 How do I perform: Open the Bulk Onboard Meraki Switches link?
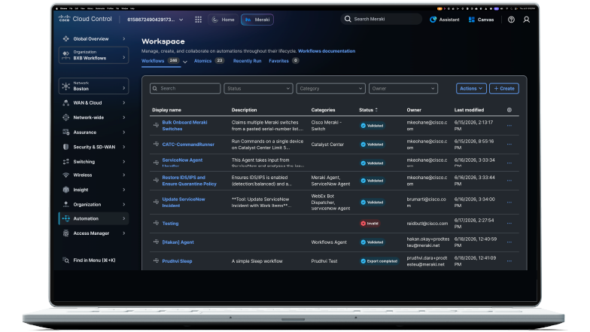coord(184,126)
